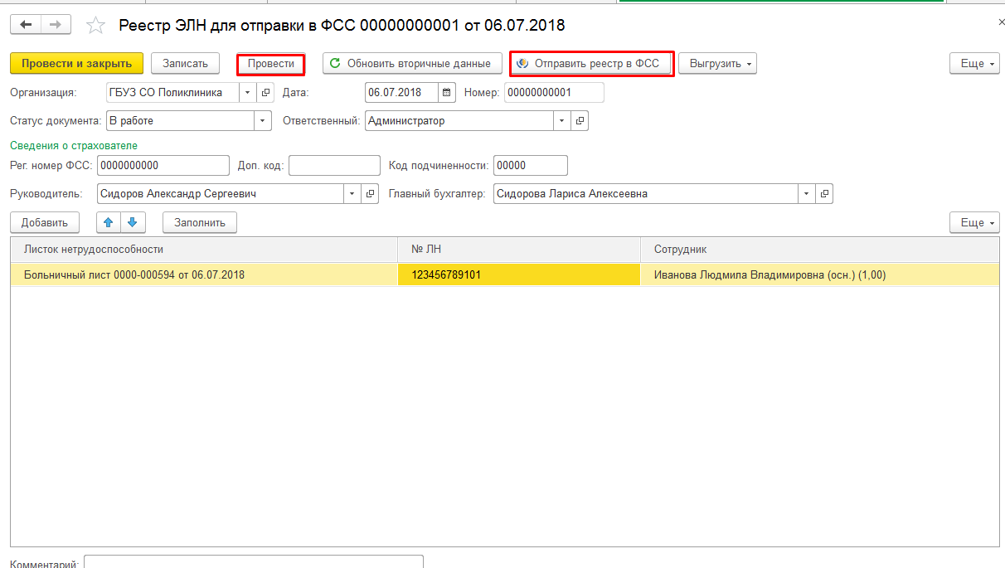Click Отправить реестр в ФСС button
Image resolution: width=1005 pixels, height=568 pixels.
[591, 64]
